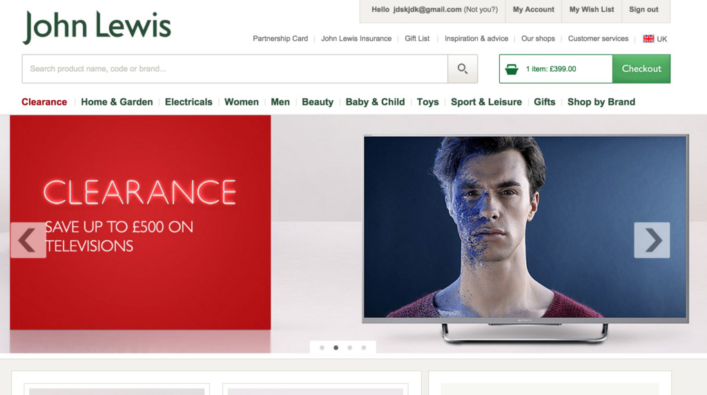This screenshot has width=707, height=395.
Task: Open the Men menu
Action: coord(280,102)
